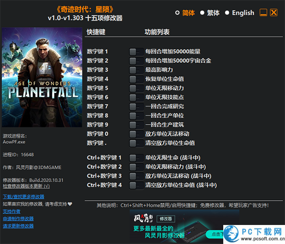The width and height of the screenshot is (285, 244).
Task: Select English language radio button
Action: pos(227,13)
